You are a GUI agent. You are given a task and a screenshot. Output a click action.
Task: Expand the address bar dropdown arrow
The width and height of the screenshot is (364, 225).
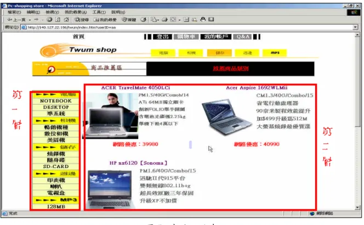[x=355, y=27]
